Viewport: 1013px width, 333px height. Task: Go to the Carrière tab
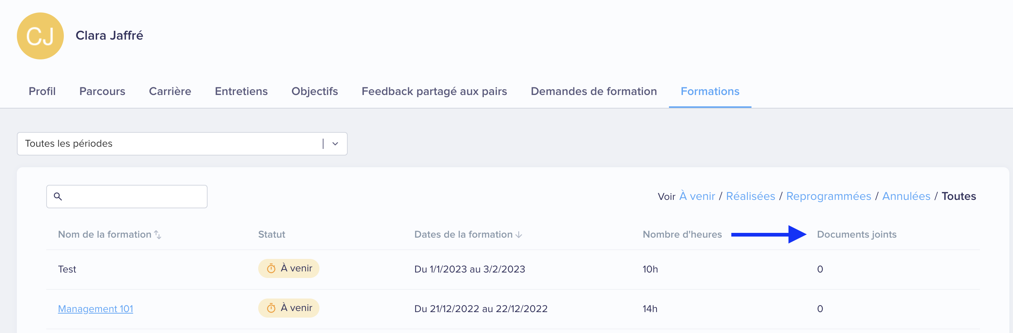pos(170,91)
